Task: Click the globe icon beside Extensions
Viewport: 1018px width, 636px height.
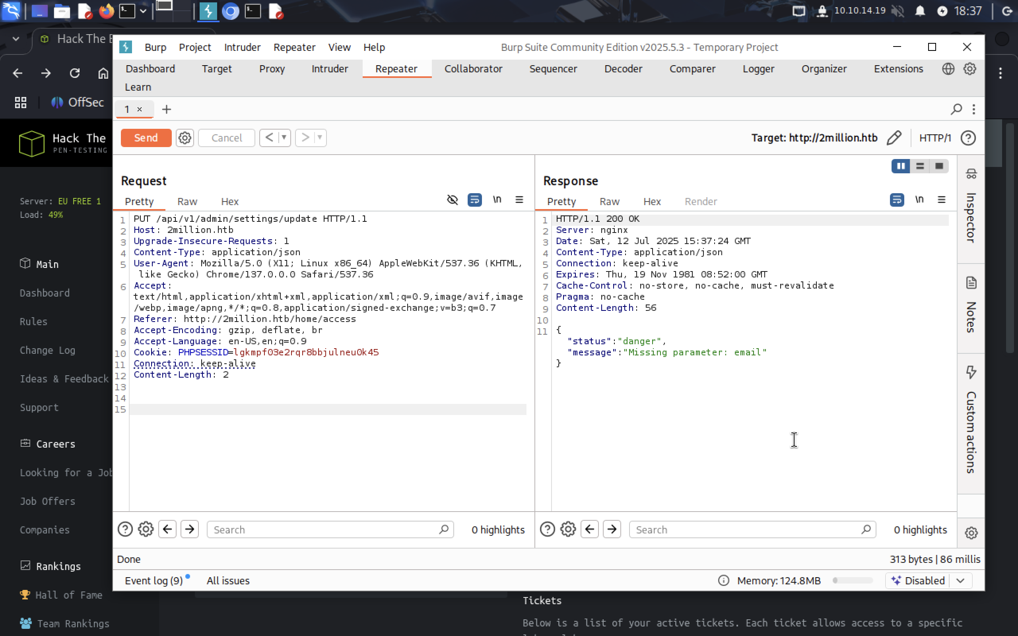Action: (x=948, y=68)
